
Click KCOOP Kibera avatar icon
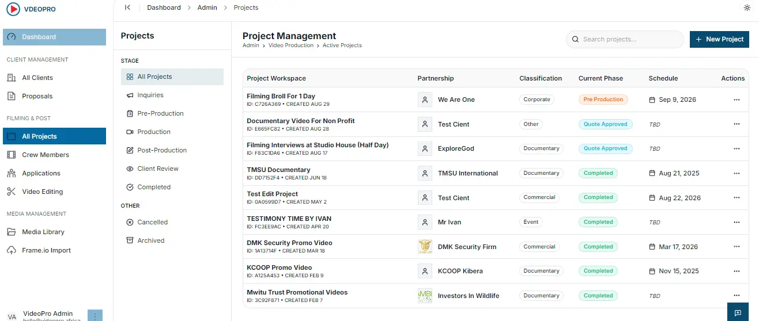(425, 271)
